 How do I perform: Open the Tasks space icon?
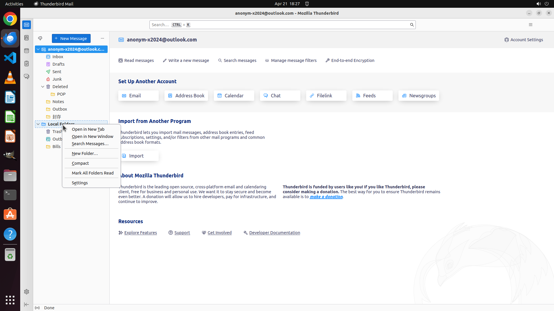coord(27,64)
